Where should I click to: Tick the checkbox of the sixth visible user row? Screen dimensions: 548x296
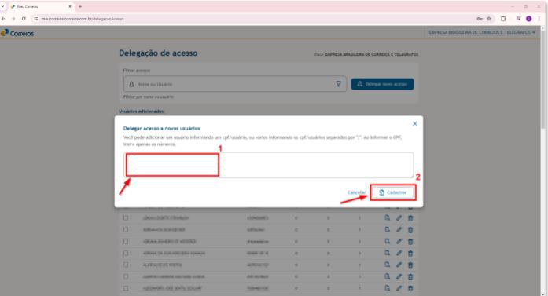coord(126,276)
